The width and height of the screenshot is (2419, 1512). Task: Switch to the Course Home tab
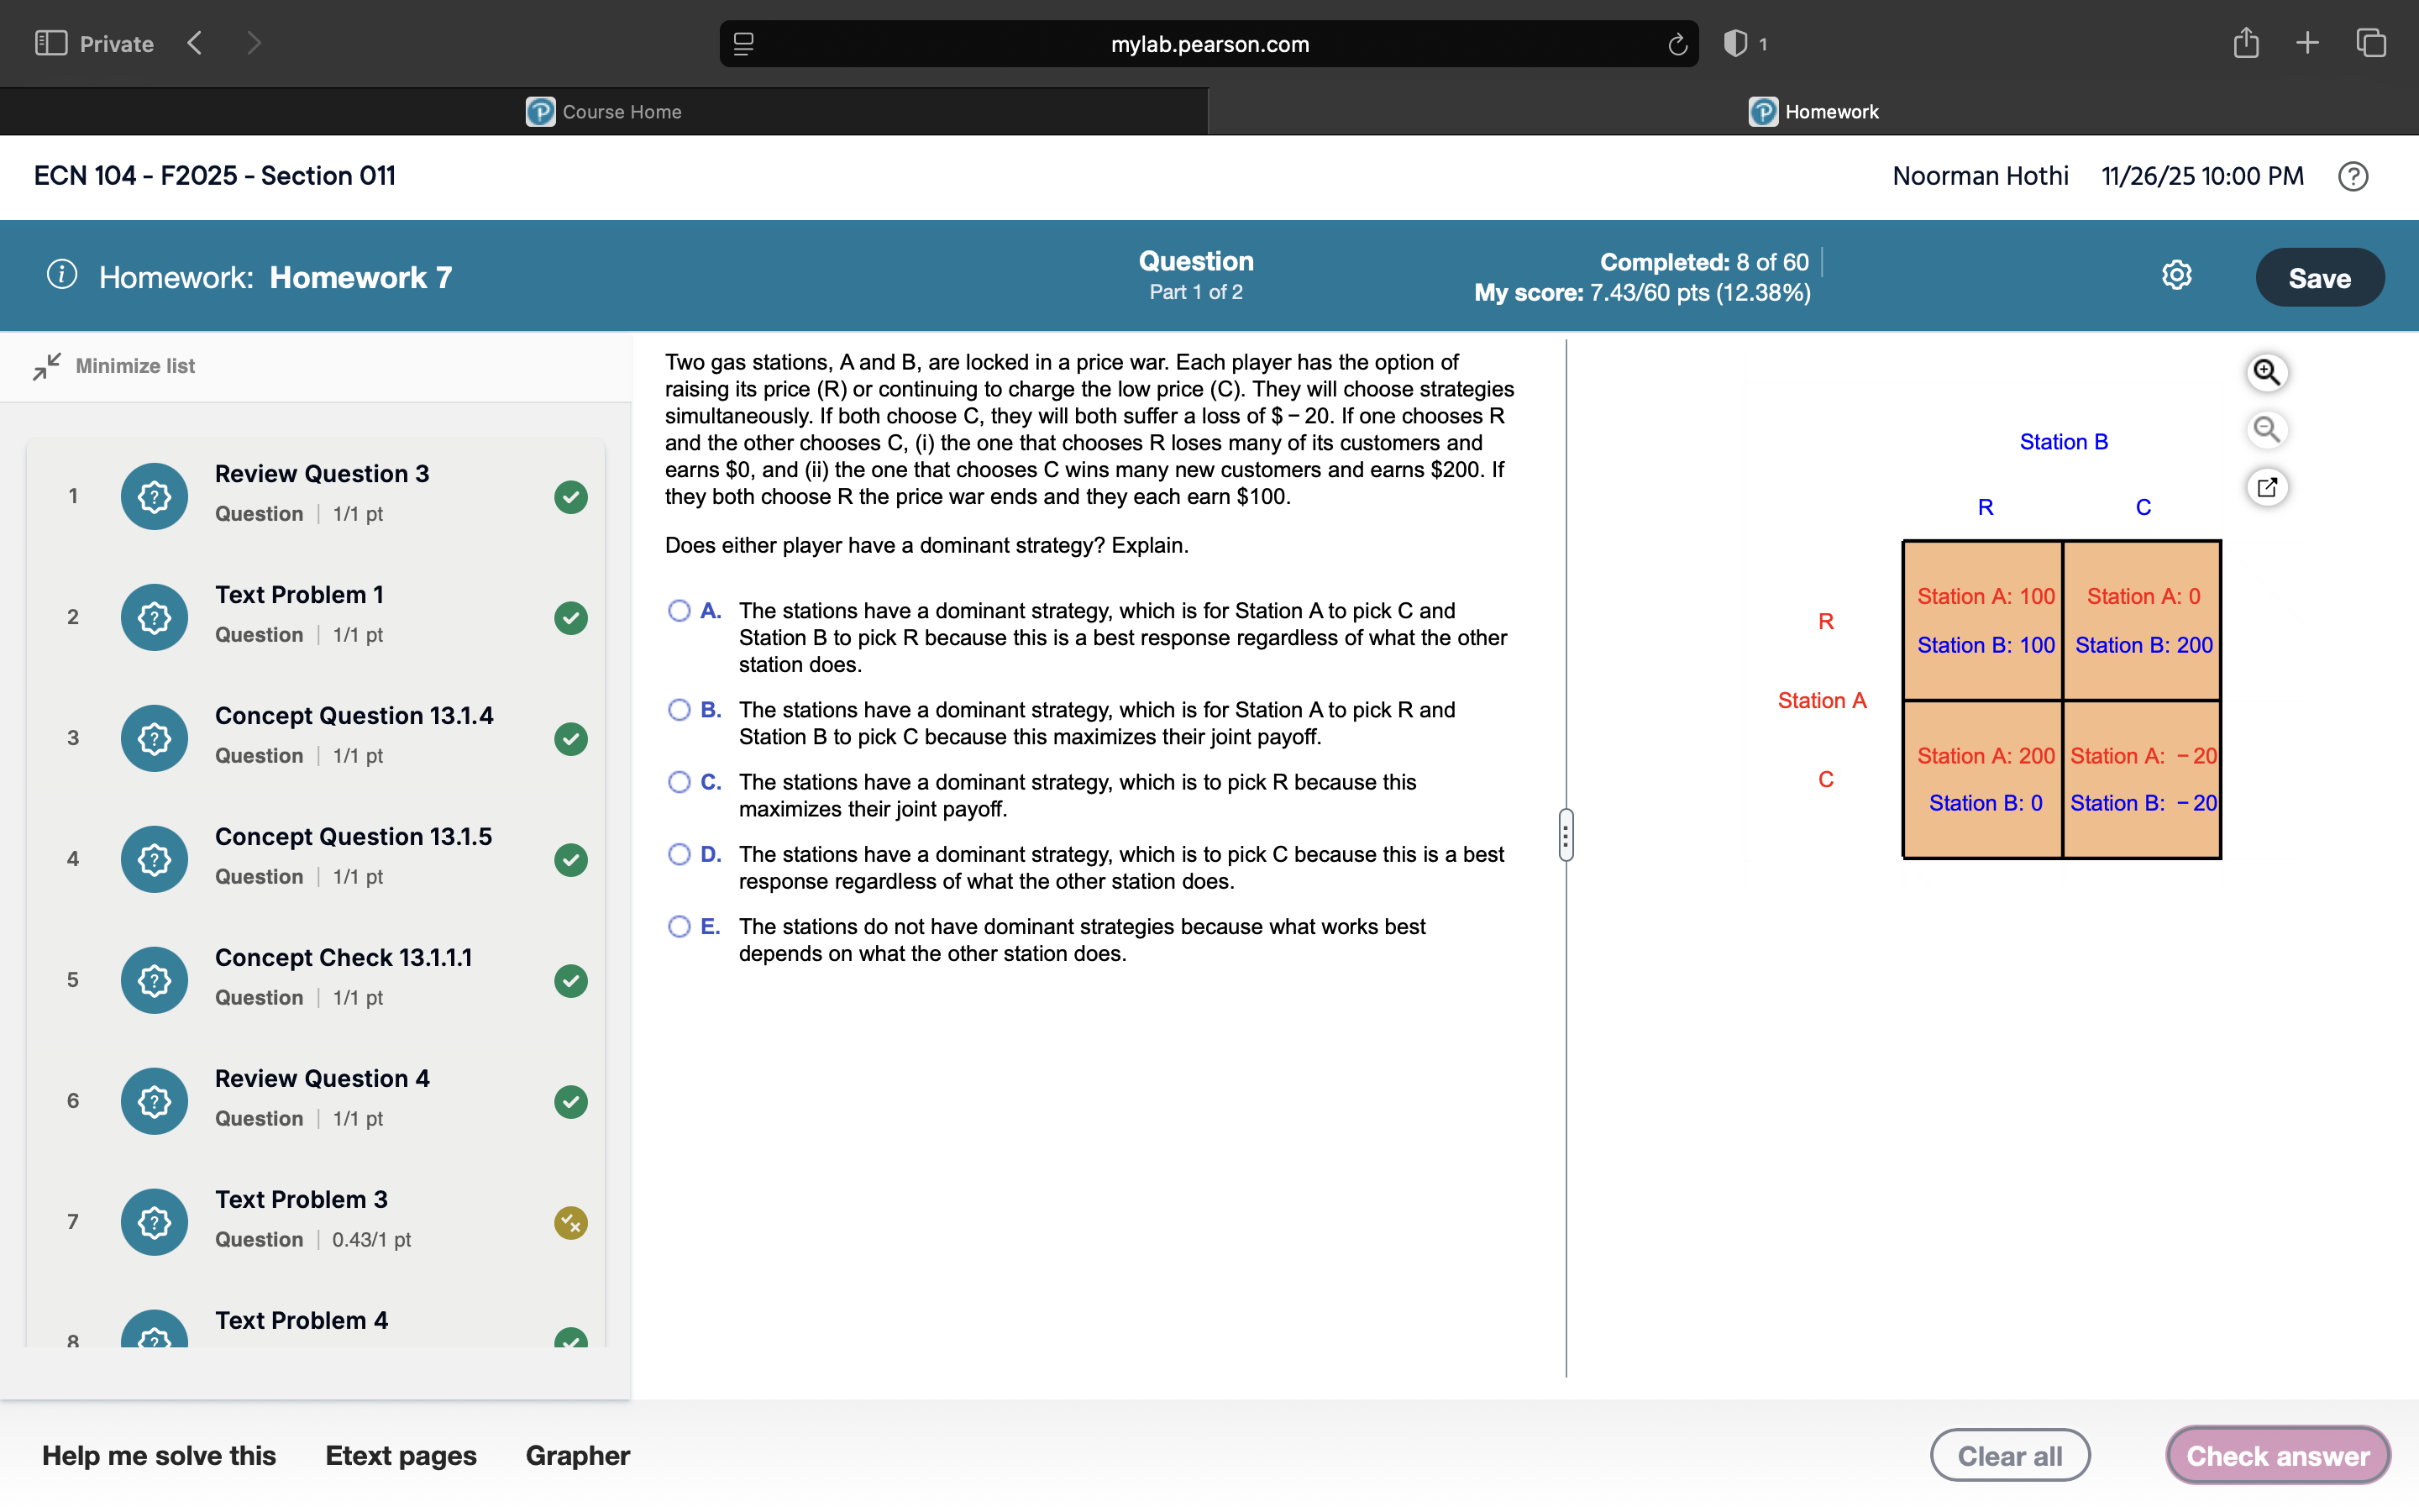604,112
